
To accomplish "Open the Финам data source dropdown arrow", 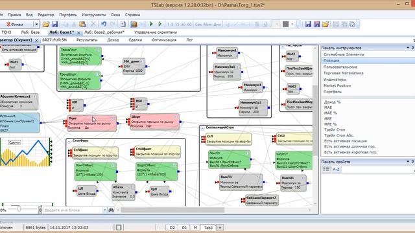I will click(36, 25).
